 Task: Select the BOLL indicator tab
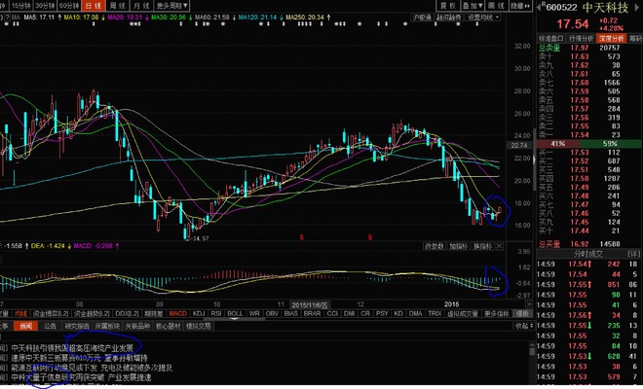click(x=235, y=314)
